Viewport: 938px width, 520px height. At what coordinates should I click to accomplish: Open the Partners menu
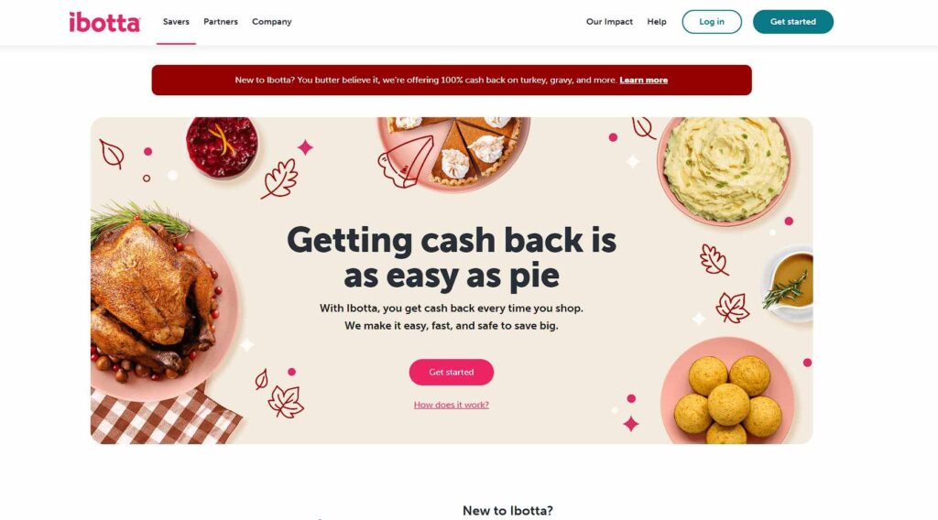tap(220, 22)
